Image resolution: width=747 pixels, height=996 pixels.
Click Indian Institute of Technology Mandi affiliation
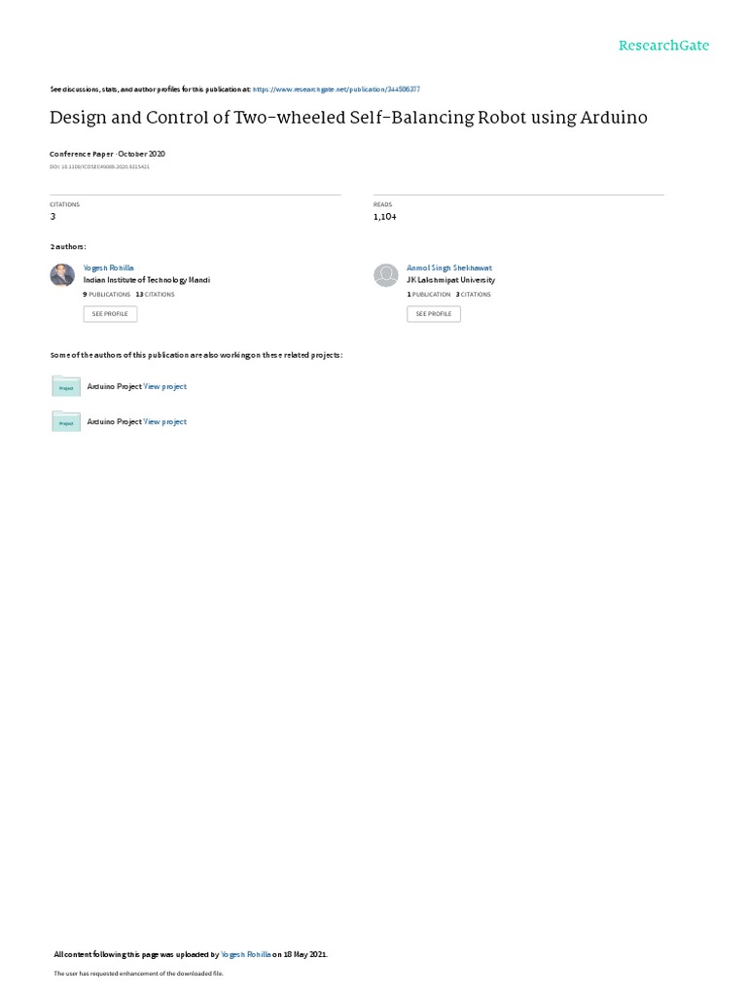click(x=147, y=280)
